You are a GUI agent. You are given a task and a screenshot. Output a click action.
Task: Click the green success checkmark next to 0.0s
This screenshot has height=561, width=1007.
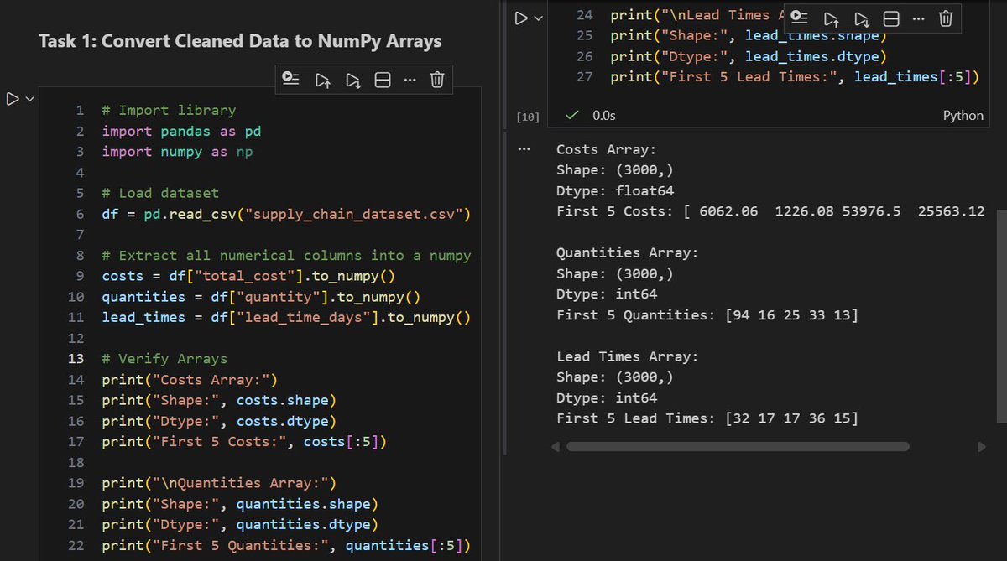tap(572, 115)
